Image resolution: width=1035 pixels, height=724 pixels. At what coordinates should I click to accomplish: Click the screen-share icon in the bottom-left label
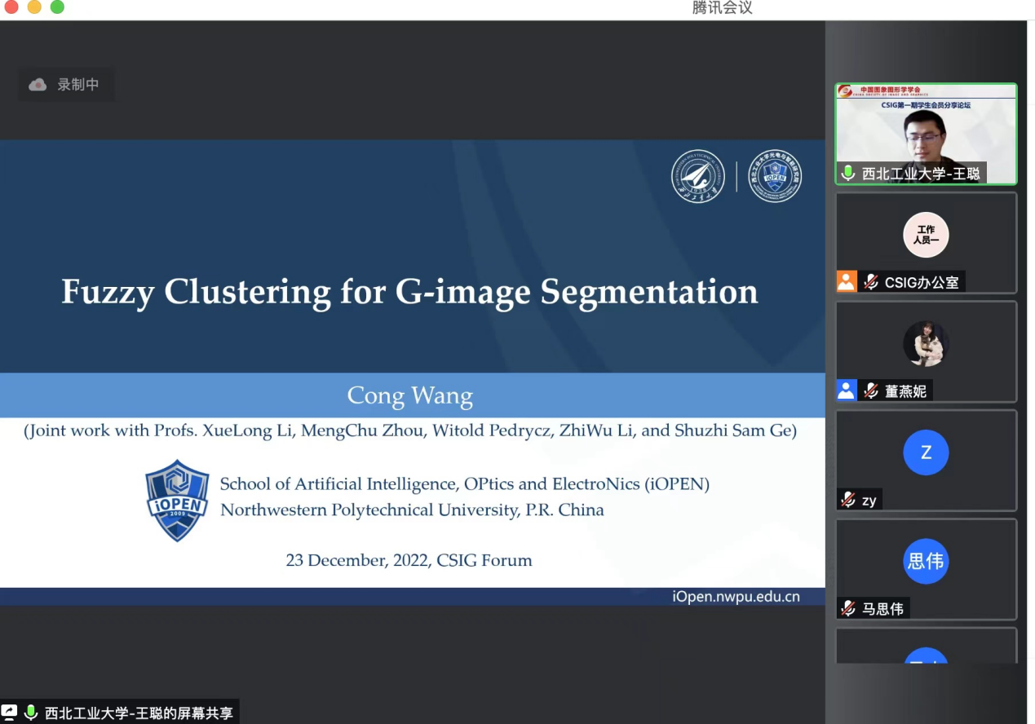[x=9, y=713]
